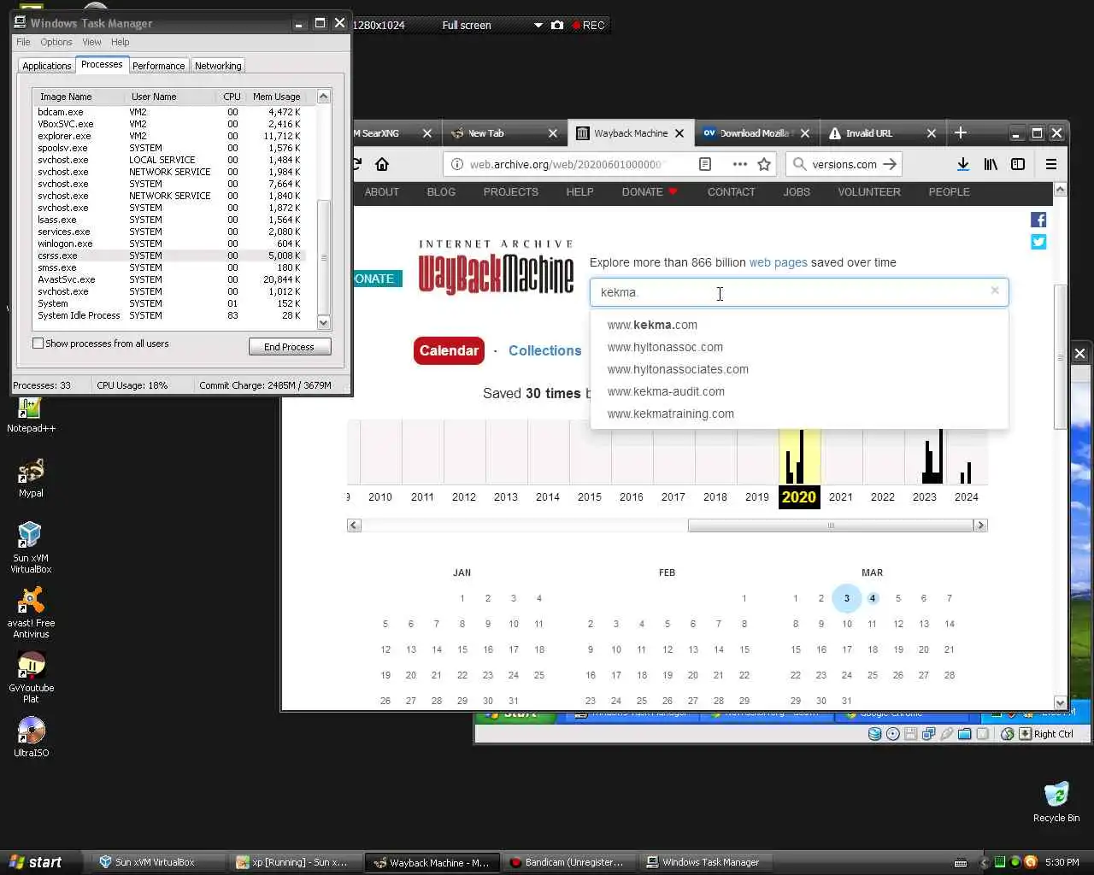1094x875 pixels.
Task: Open avast! Free Antivirus desktop shortcut
Action: (x=31, y=613)
